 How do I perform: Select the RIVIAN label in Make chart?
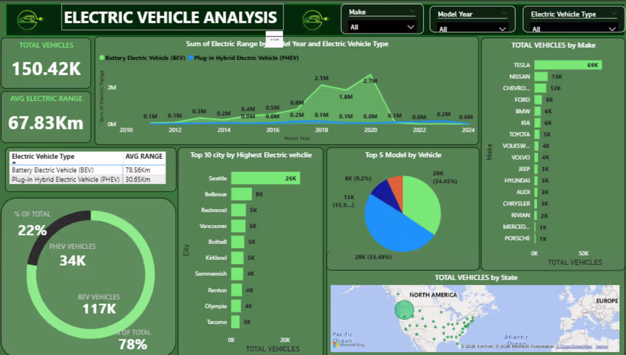pyautogui.click(x=521, y=215)
